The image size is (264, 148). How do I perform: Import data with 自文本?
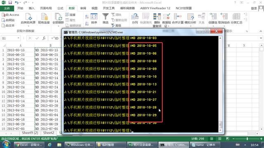click(x=8, y=25)
